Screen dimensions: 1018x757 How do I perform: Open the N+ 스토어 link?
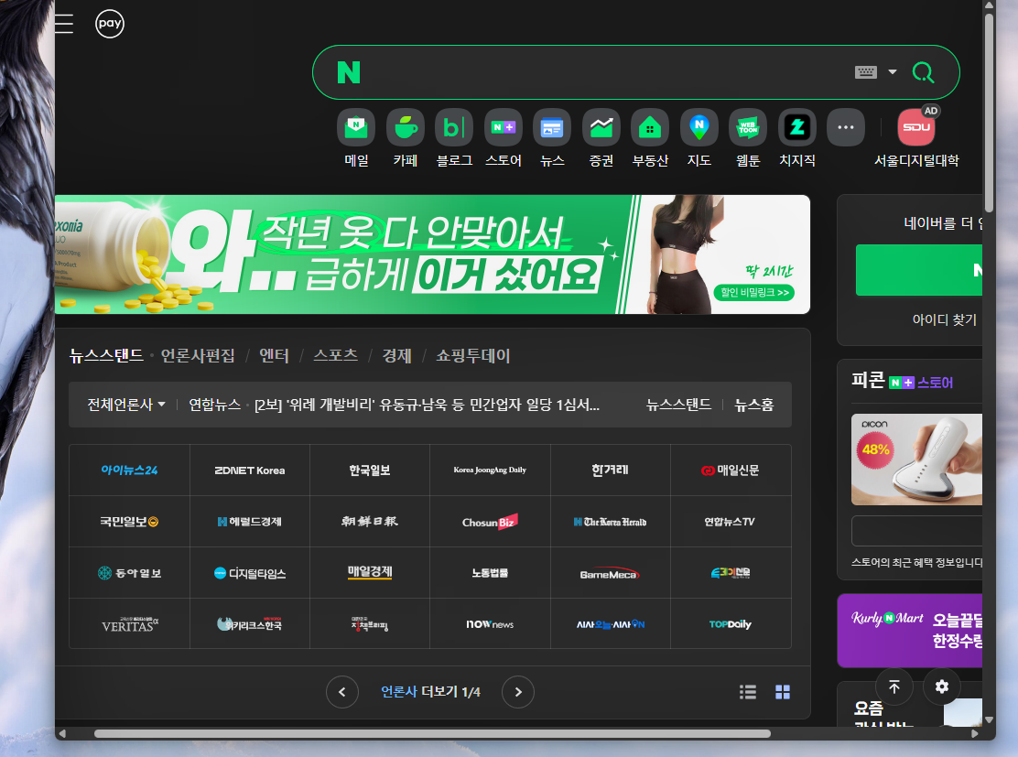click(x=921, y=383)
